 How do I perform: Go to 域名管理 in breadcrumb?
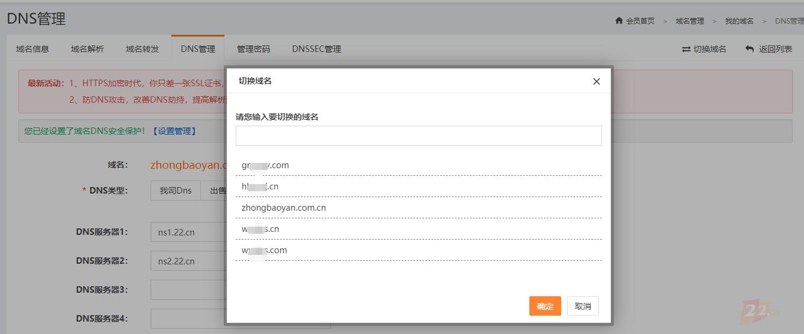click(x=690, y=21)
